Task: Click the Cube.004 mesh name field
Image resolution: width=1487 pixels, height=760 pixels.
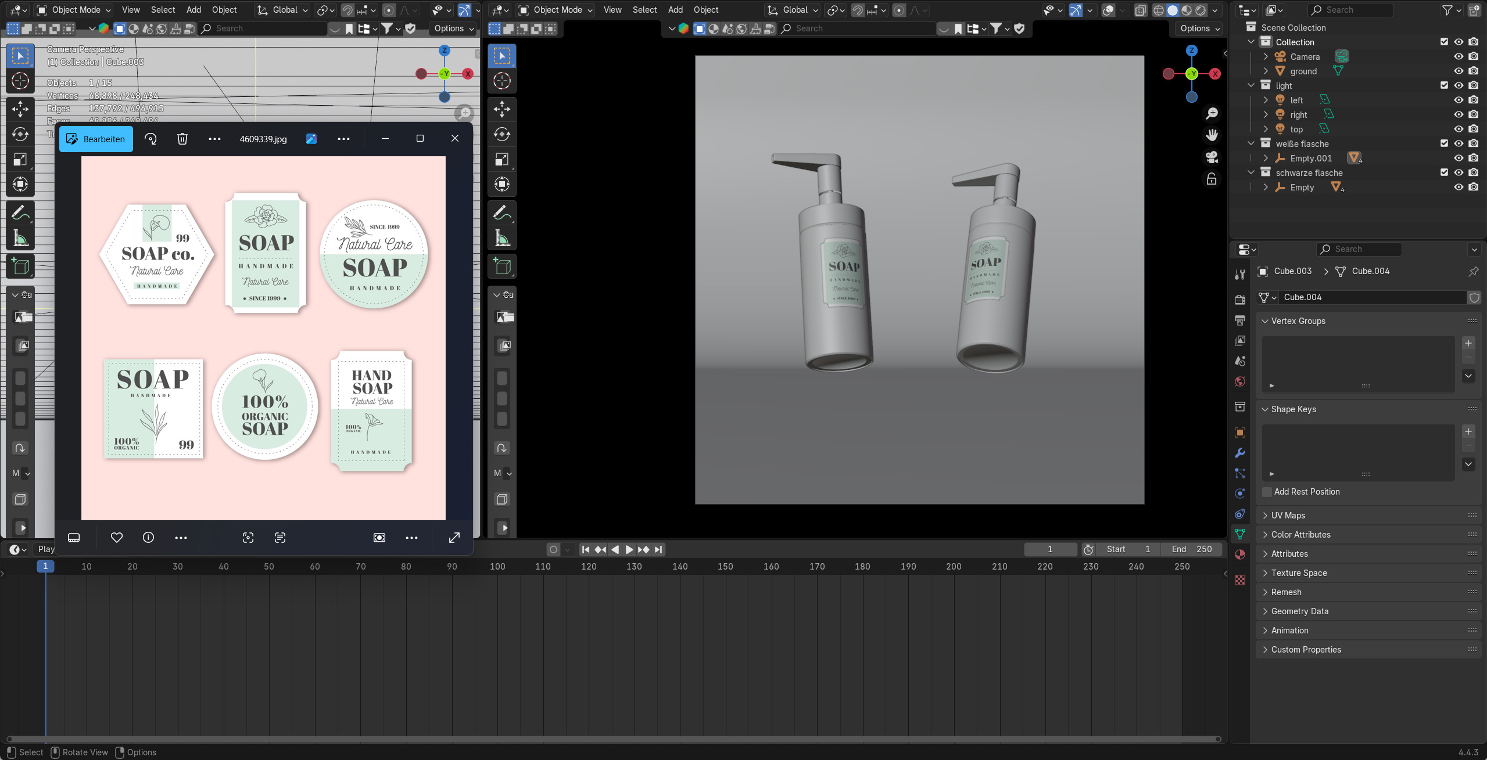Action: click(x=1371, y=297)
